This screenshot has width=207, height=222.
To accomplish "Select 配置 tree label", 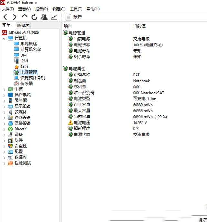I will [18, 152].
